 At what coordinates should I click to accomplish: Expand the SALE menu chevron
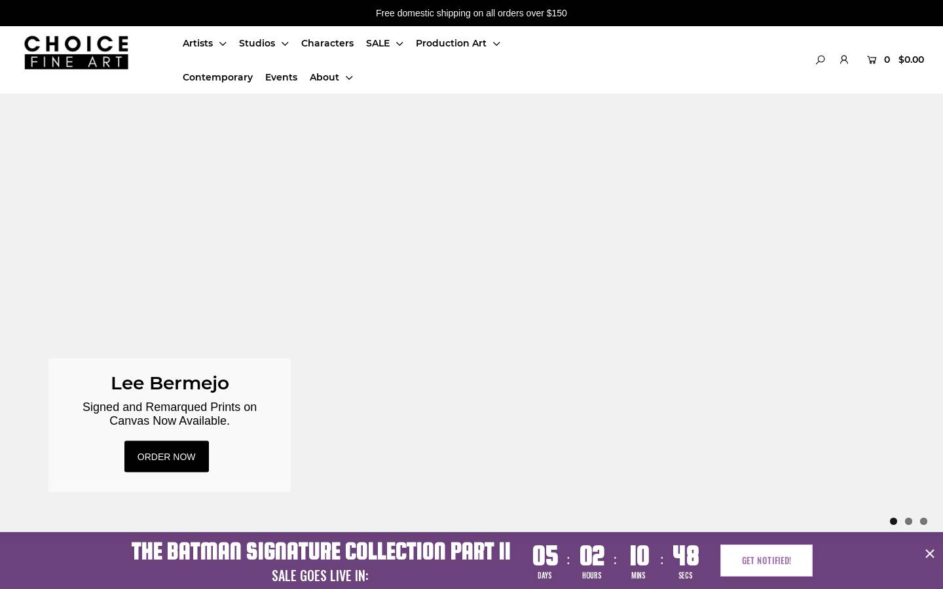click(x=399, y=44)
